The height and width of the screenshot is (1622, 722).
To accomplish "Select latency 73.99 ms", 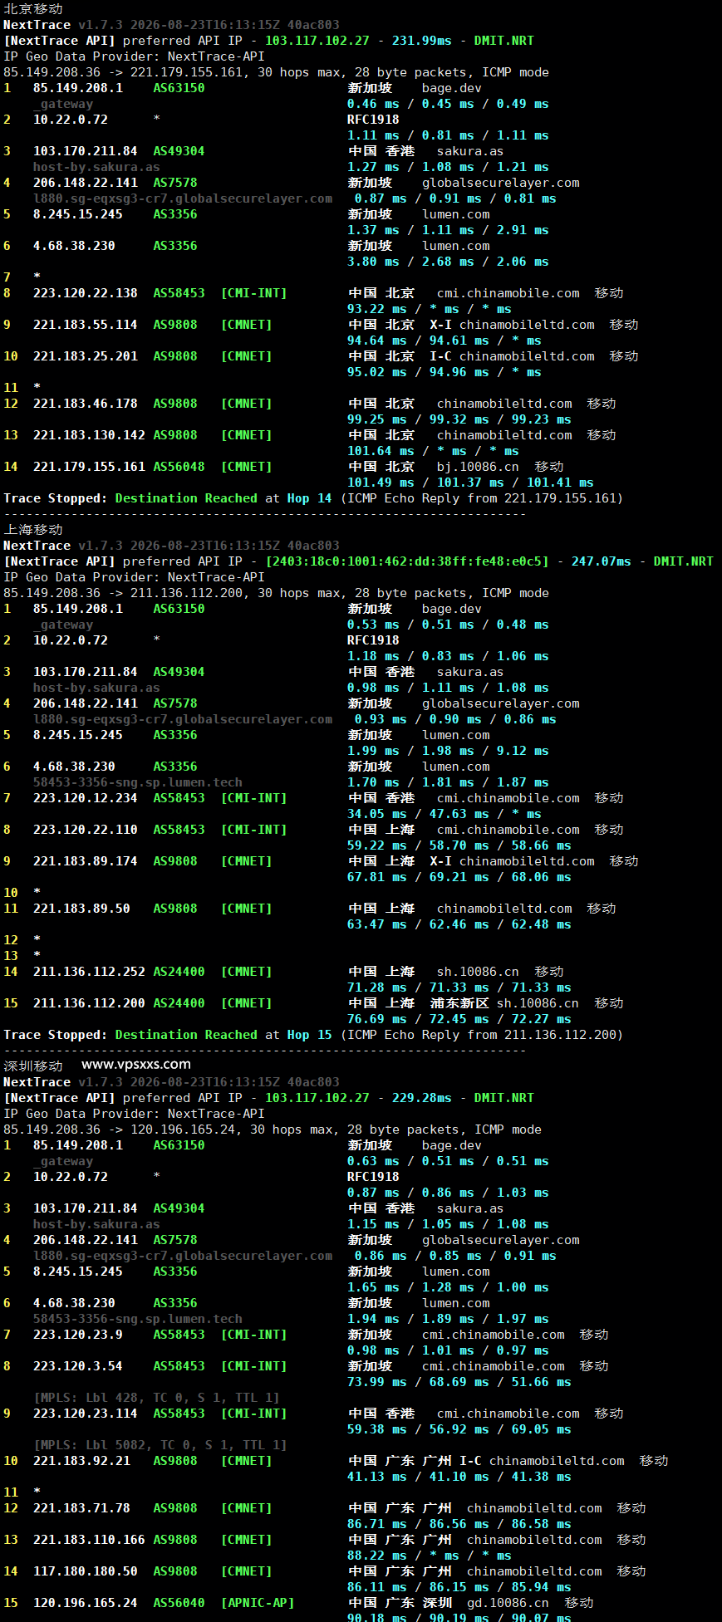I will coord(377,1382).
